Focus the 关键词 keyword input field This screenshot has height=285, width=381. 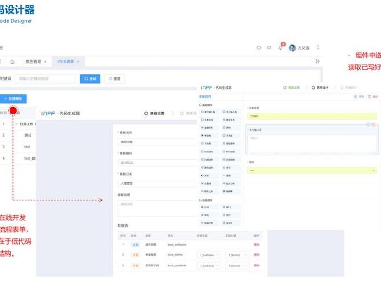pos(45,79)
